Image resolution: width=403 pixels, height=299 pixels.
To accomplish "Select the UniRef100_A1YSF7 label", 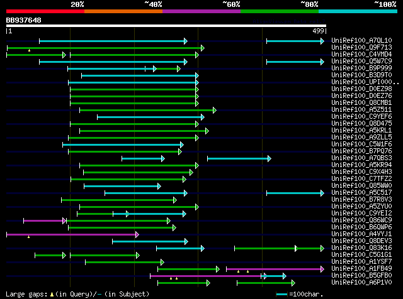I will click(x=361, y=262).
